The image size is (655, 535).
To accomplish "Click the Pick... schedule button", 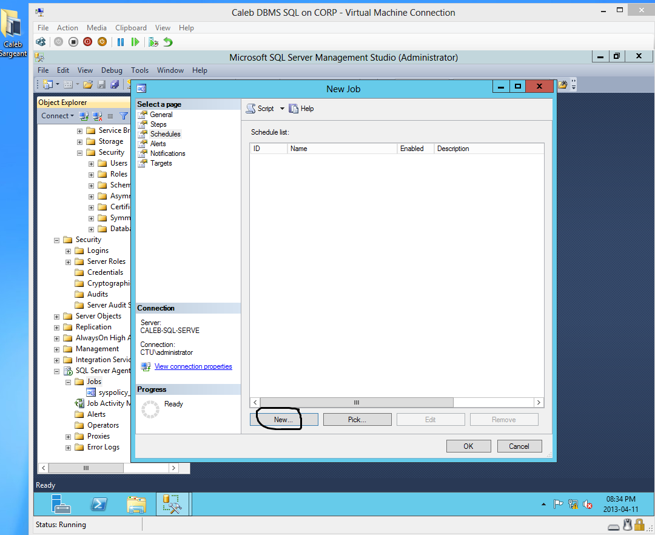I will (357, 420).
